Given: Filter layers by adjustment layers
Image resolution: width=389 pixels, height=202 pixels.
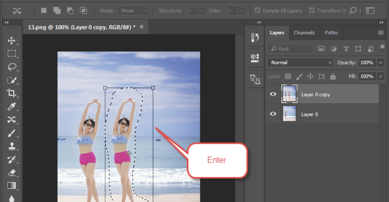Looking at the screenshot, I should [x=334, y=49].
